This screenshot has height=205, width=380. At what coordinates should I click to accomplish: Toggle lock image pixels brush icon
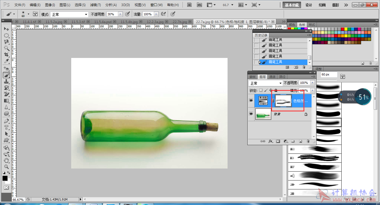tap(266, 90)
